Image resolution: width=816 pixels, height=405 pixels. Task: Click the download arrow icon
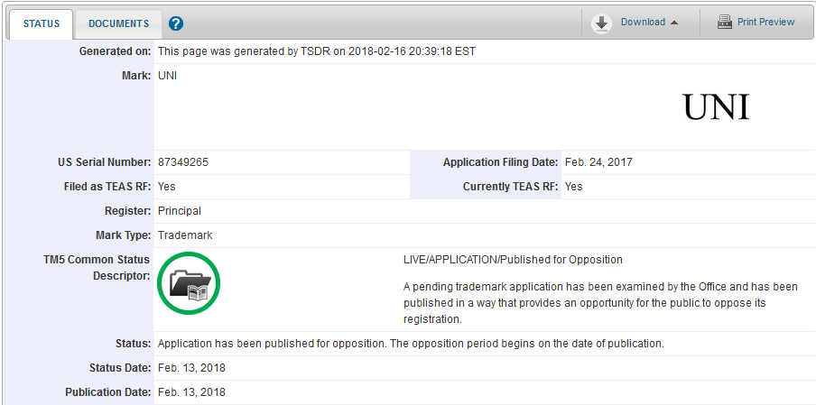coord(601,24)
